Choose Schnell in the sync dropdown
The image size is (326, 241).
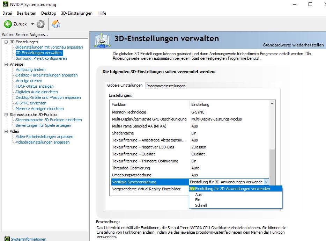[236, 205]
